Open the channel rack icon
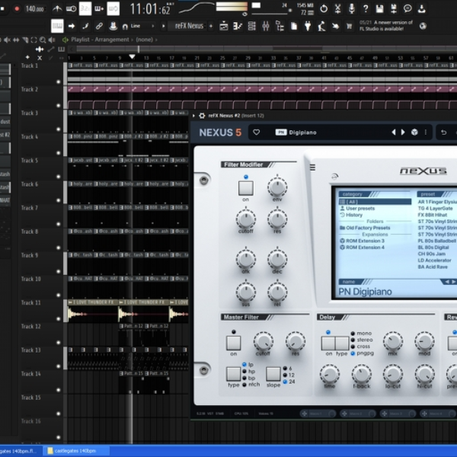This screenshot has height=457, width=457. [x=251, y=26]
